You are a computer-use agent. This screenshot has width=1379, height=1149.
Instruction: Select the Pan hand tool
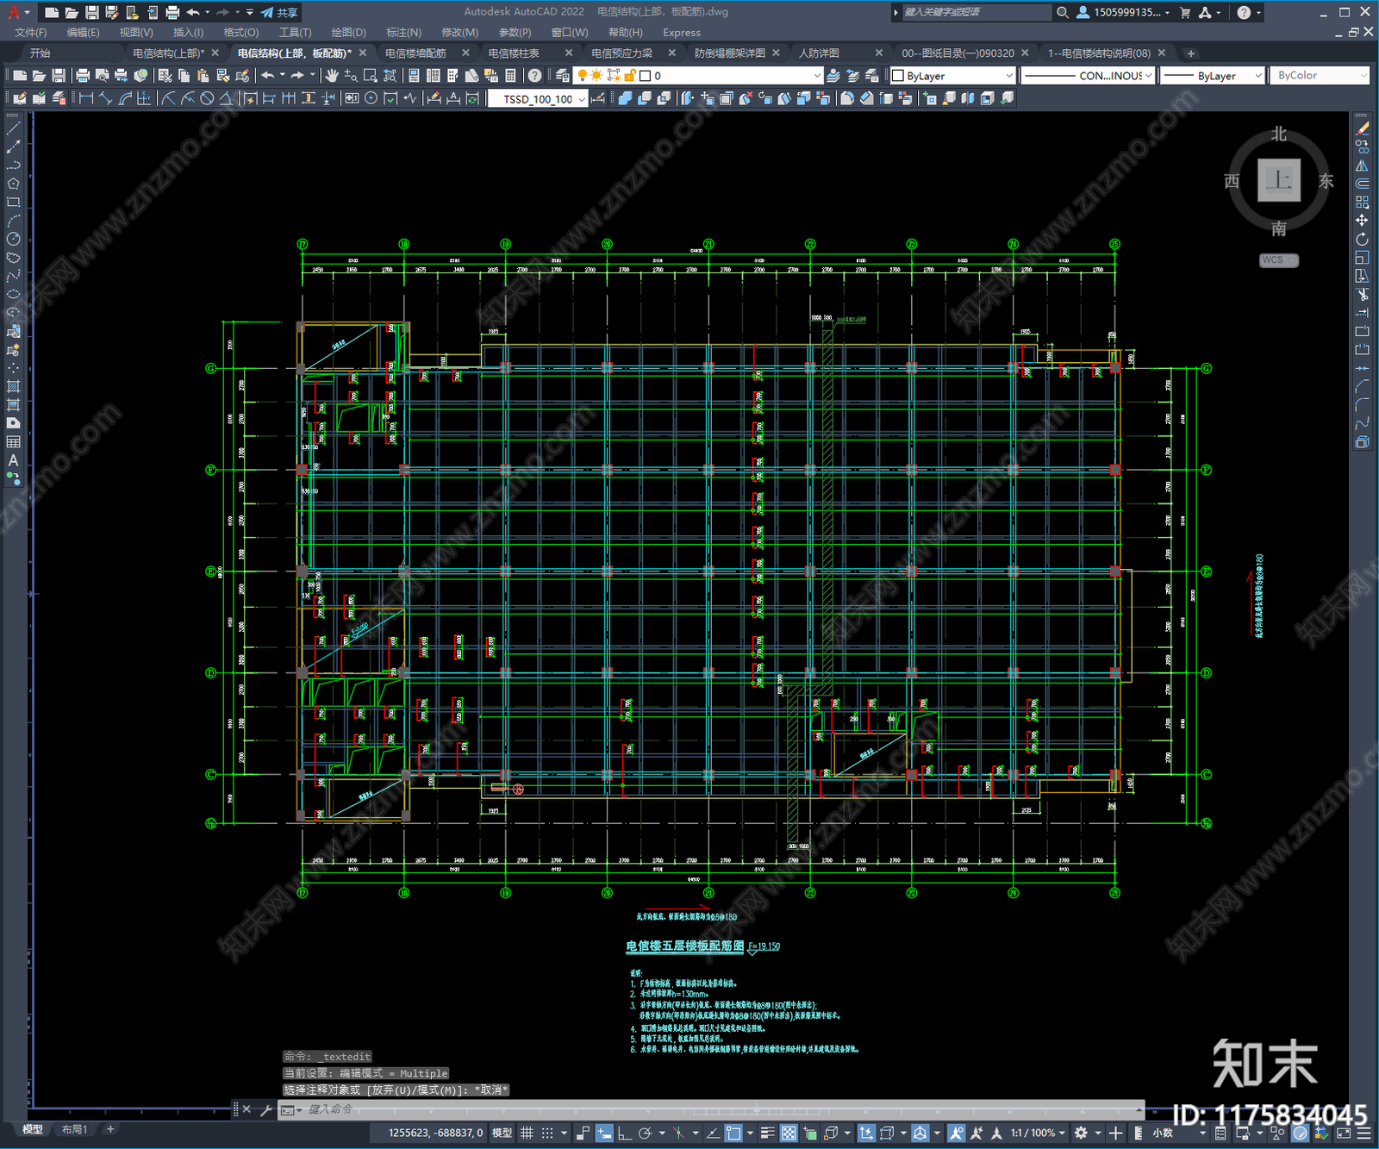[332, 76]
